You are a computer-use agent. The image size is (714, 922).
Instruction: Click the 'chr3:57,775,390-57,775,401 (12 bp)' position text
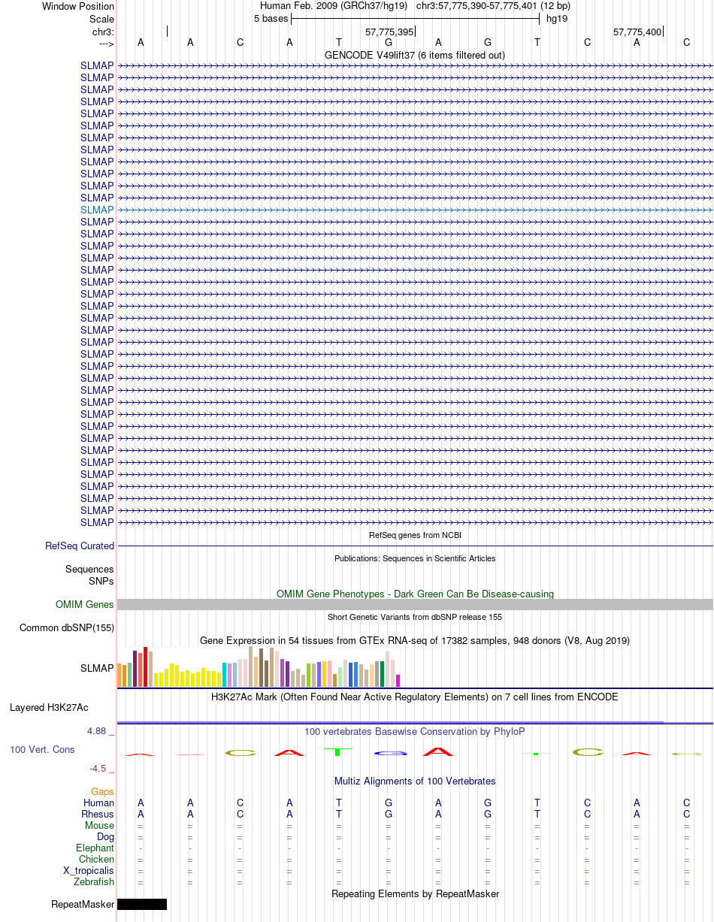tap(493, 6)
